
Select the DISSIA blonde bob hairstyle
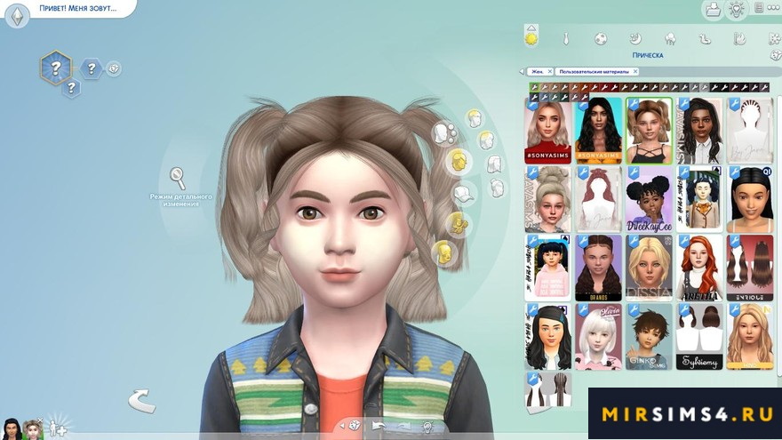649,268
